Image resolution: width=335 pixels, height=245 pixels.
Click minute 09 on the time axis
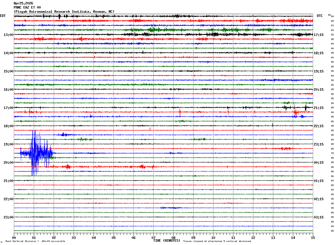[x=193, y=238]
